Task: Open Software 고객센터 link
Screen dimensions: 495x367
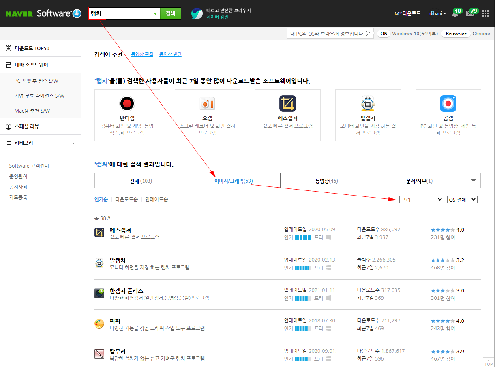Action: 29,166
